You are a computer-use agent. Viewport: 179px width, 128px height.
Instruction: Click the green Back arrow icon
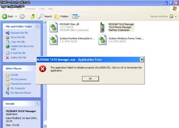[x=5, y=17]
